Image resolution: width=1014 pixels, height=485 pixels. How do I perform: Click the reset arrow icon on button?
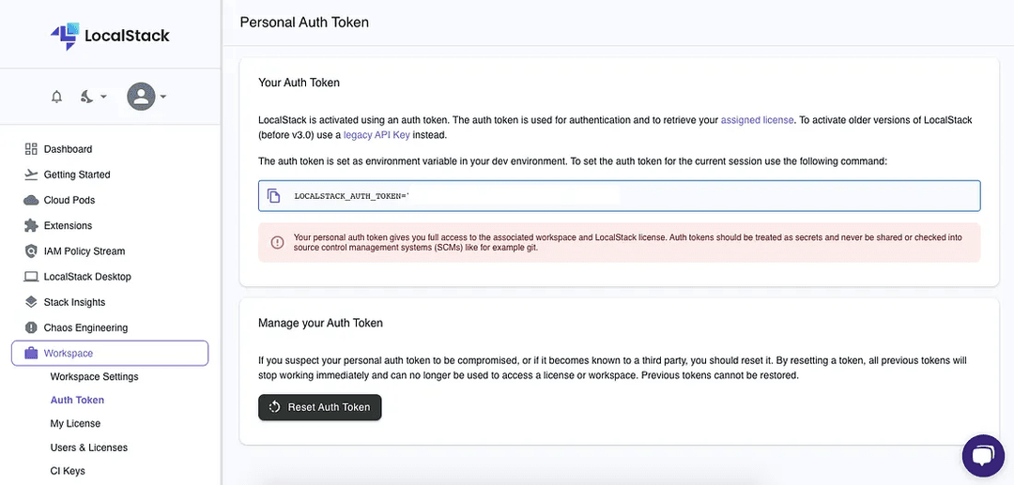(x=274, y=407)
